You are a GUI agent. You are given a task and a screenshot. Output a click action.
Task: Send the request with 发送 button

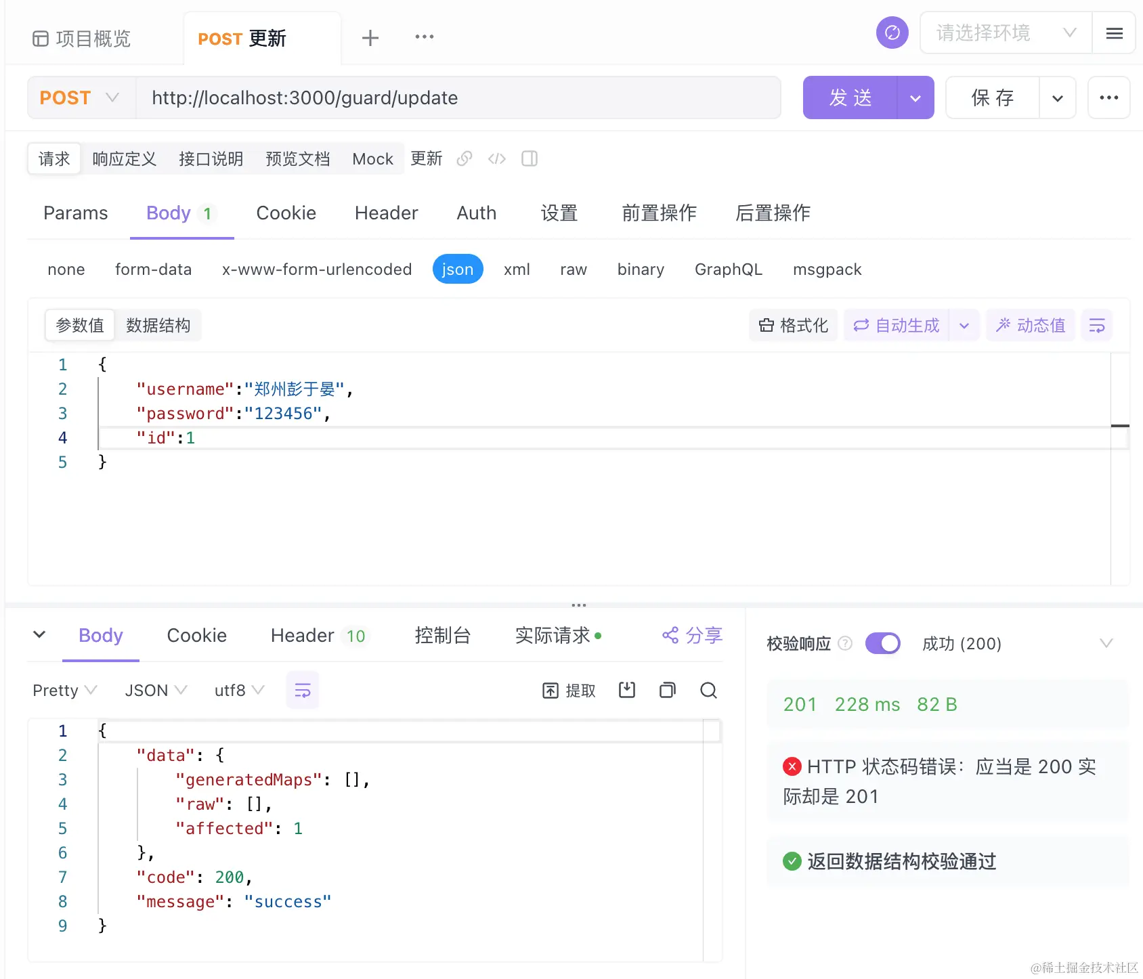pos(850,97)
